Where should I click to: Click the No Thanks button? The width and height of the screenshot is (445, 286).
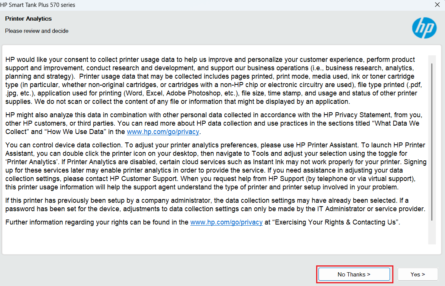354,274
